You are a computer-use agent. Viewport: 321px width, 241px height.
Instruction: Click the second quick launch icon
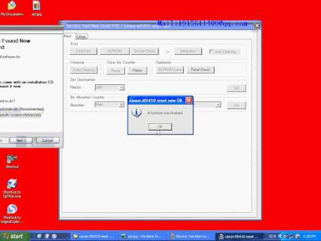click(47, 236)
